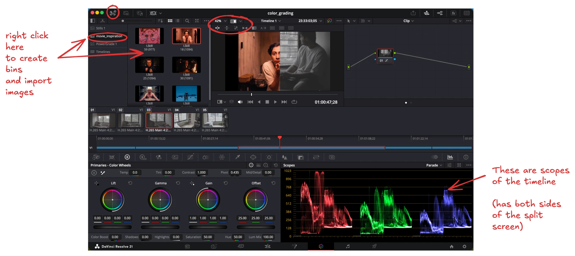
Task: Toggle loop playback
Action: (294, 102)
